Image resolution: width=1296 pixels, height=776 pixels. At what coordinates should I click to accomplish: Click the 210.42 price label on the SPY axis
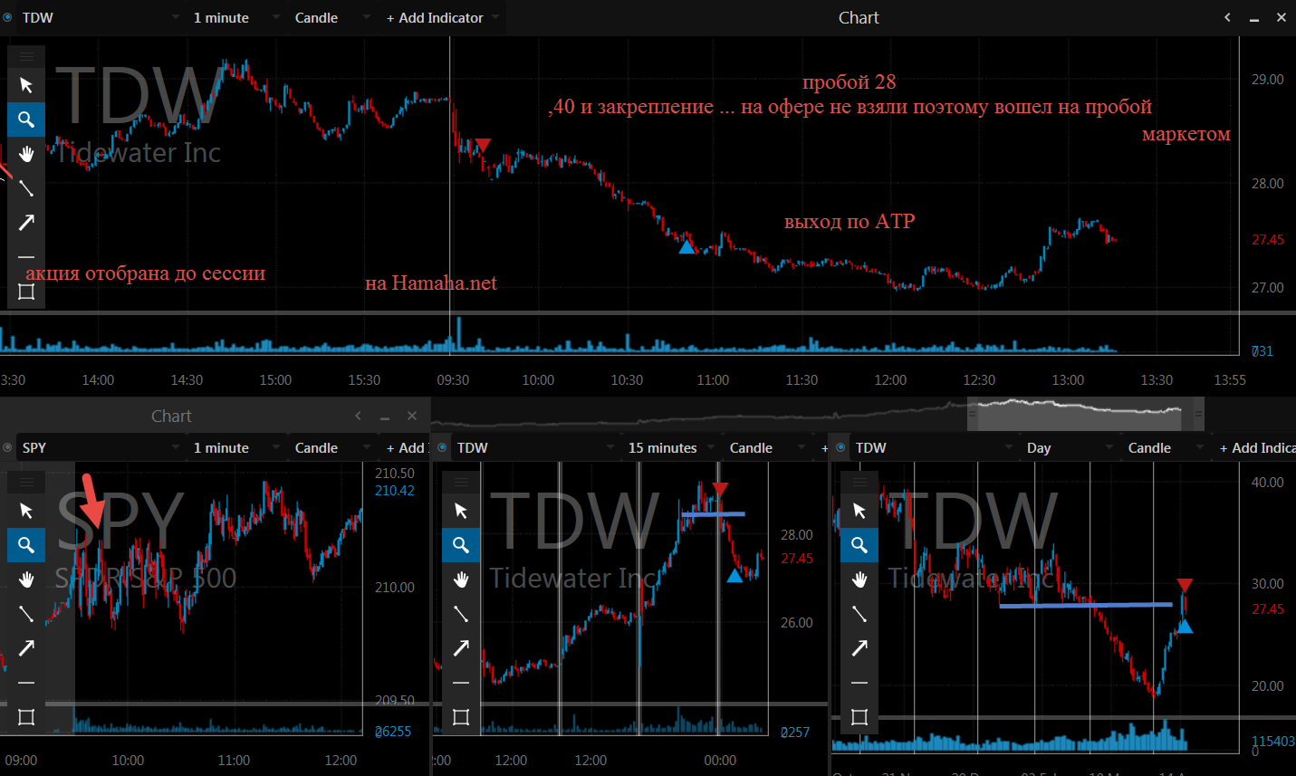point(395,491)
